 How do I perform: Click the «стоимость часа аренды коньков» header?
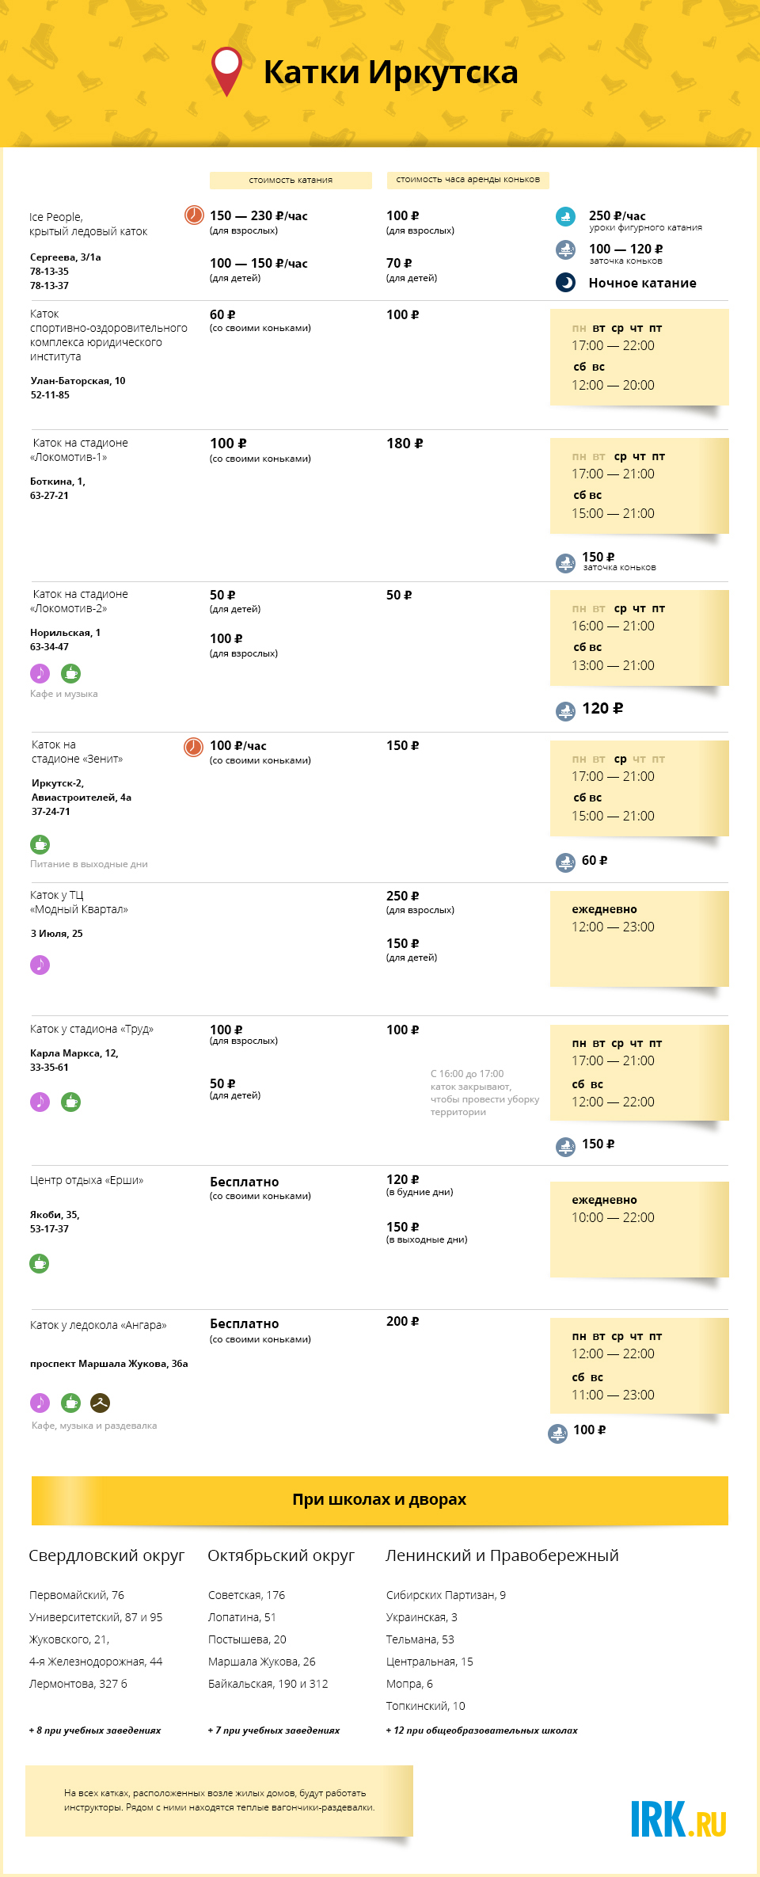[x=468, y=180]
